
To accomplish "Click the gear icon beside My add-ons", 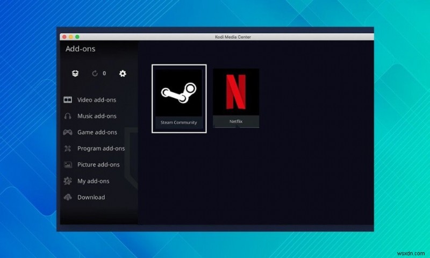I will 68,181.
